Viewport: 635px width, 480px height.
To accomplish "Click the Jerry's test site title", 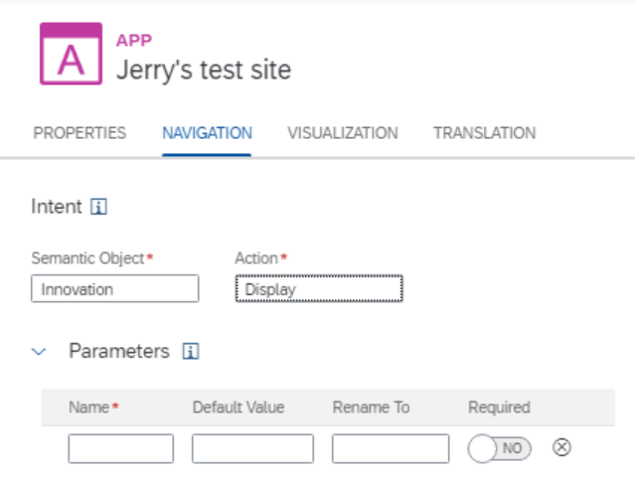I will (204, 71).
